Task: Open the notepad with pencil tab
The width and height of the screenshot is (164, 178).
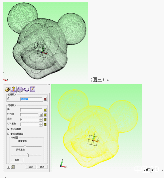Action: (33, 89)
